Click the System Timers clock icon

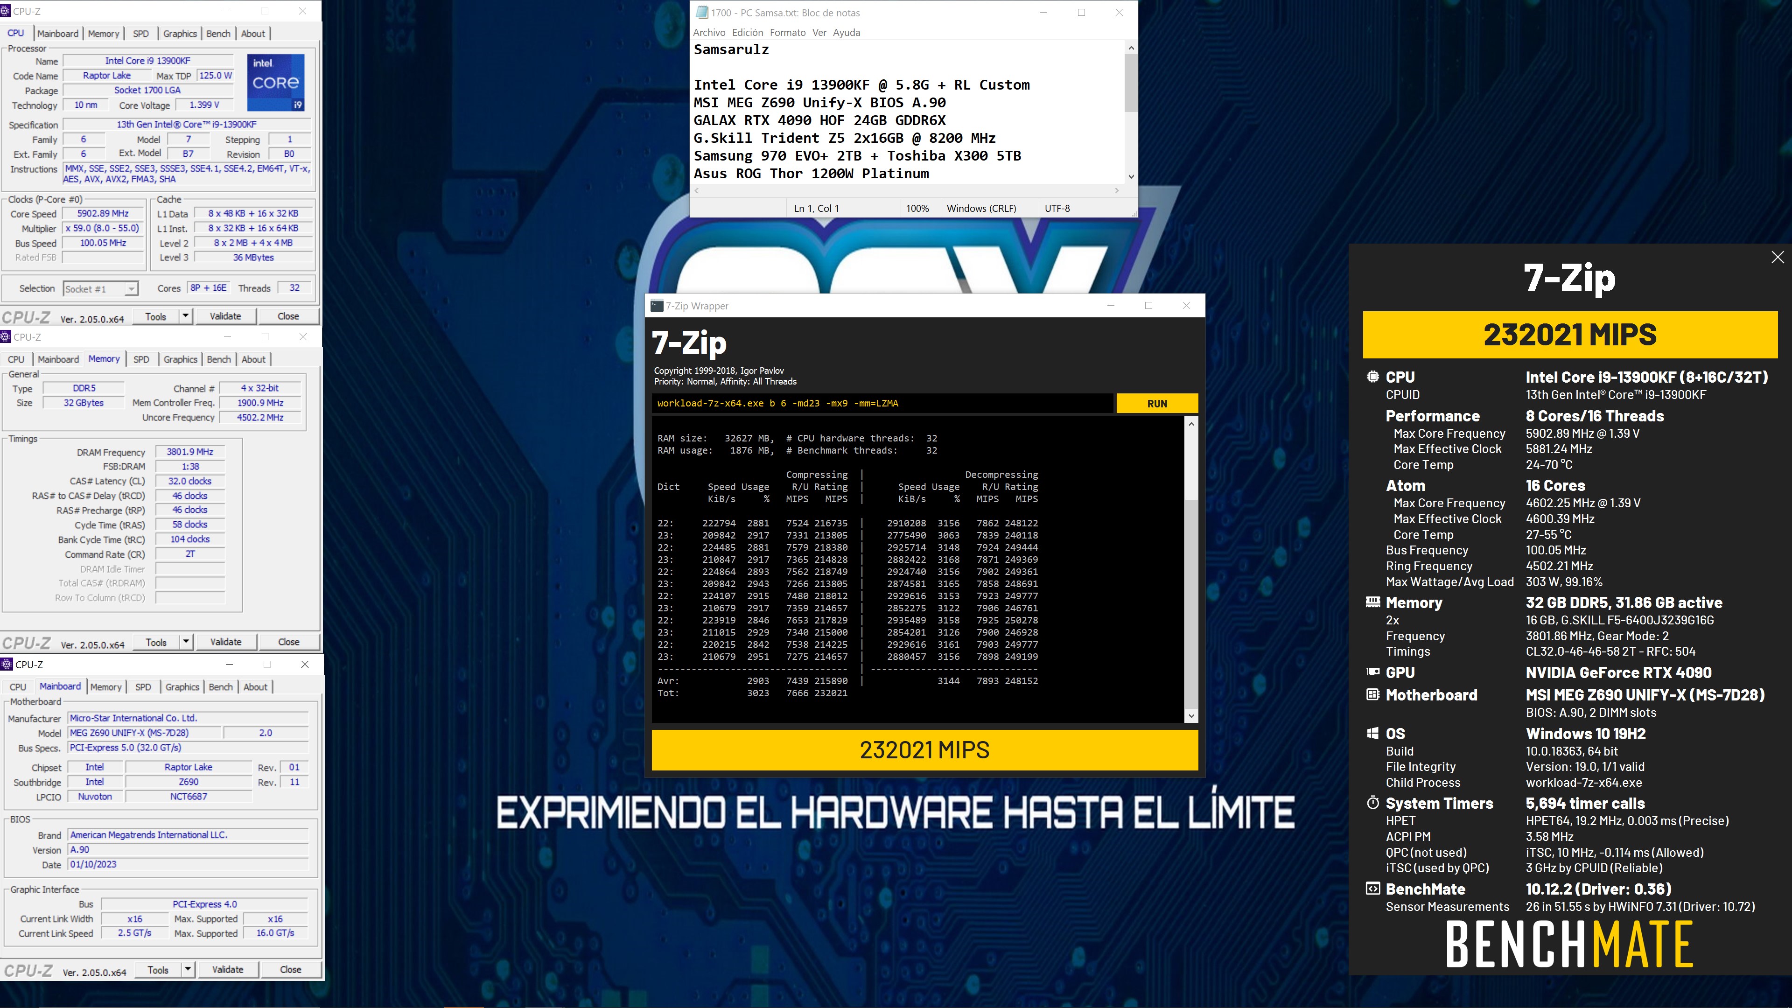pyautogui.click(x=1372, y=803)
